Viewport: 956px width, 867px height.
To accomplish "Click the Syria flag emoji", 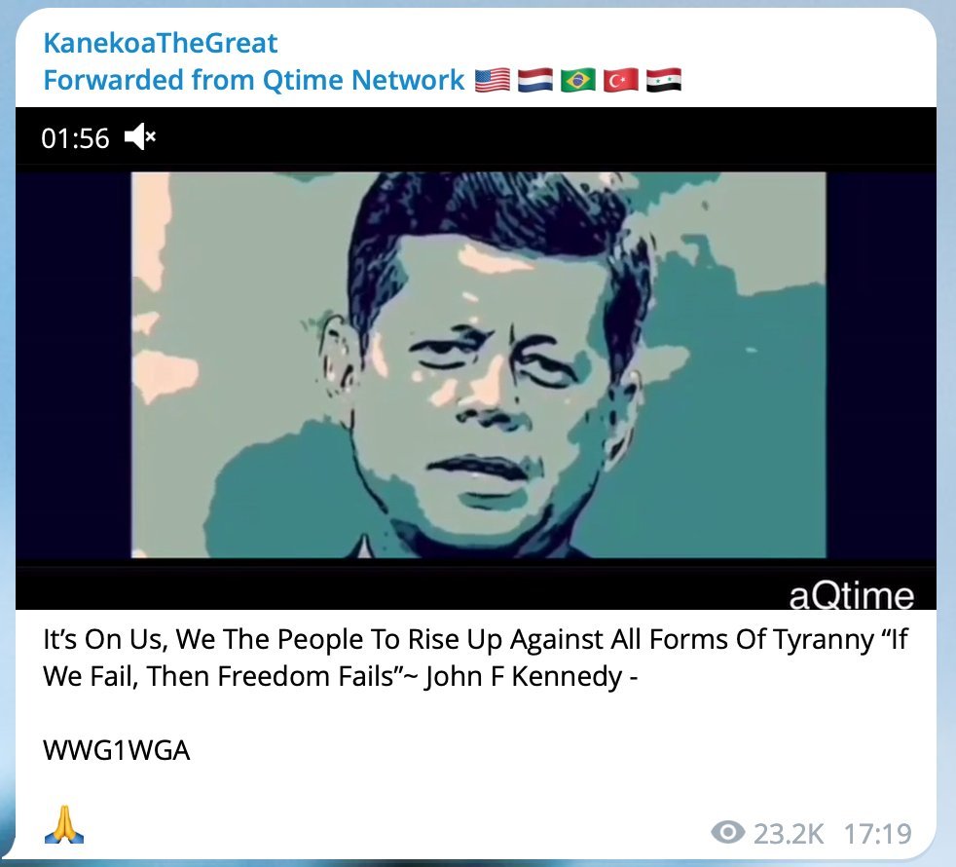I will click(664, 80).
